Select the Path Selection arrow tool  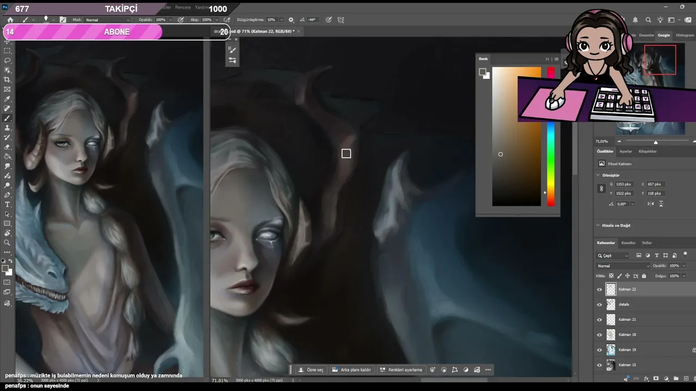[7, 214]
